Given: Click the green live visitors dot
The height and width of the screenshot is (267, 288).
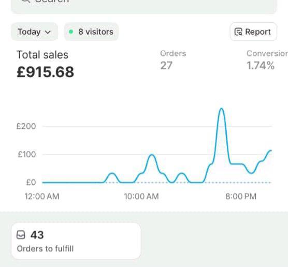Looking at the screenshot, I should (x=71, y=32).
